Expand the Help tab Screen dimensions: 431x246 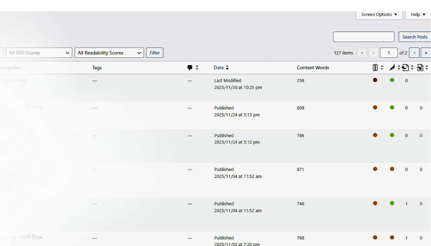[x=418, y=15]
